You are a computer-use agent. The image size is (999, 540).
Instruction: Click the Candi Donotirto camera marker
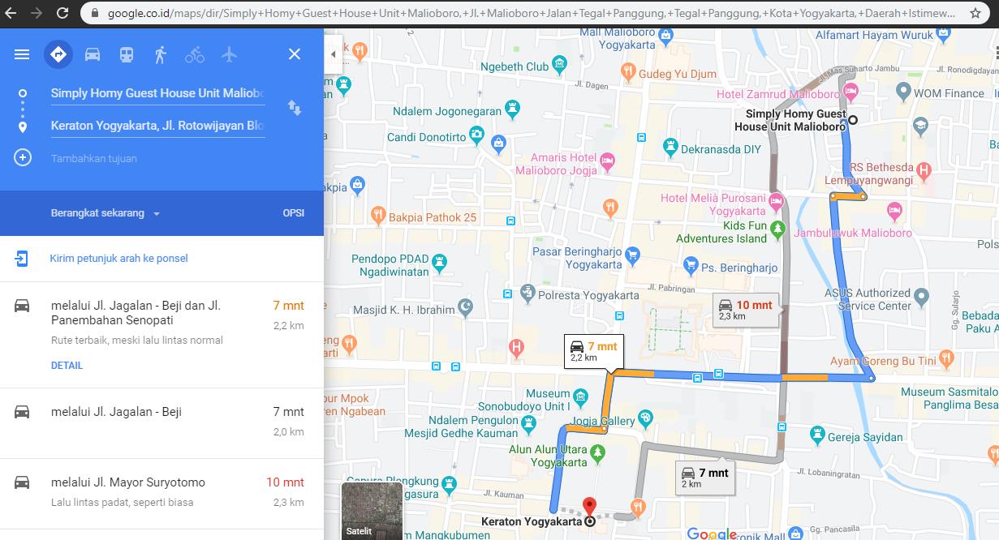point(478,133)
